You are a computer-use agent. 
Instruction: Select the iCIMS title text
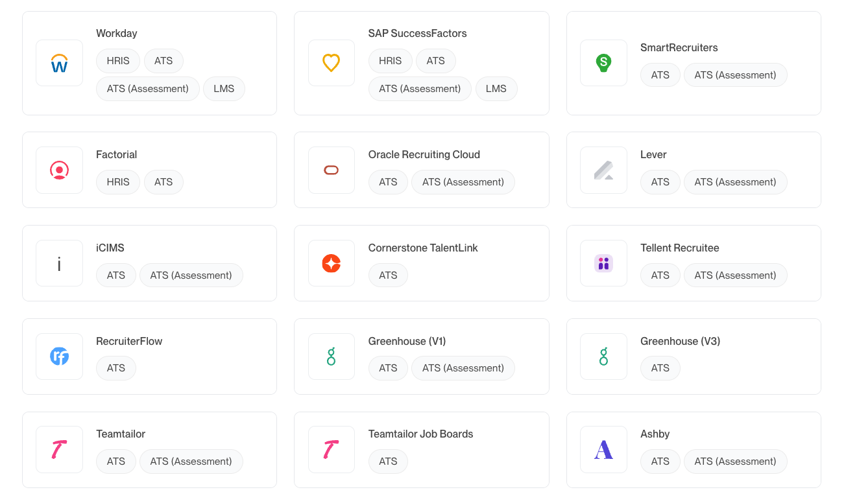tap(110, 248)
